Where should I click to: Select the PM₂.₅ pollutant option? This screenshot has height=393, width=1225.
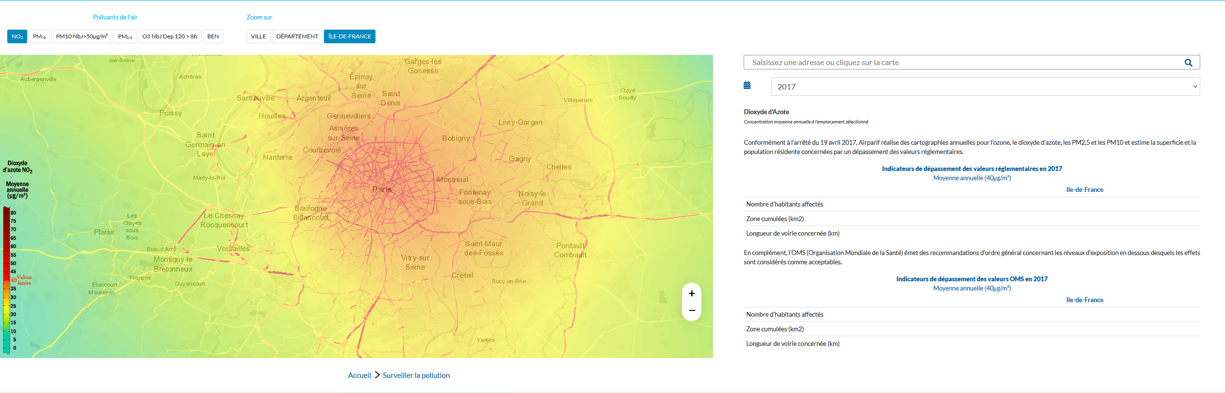pyautogui.click(x=125, y=36)
